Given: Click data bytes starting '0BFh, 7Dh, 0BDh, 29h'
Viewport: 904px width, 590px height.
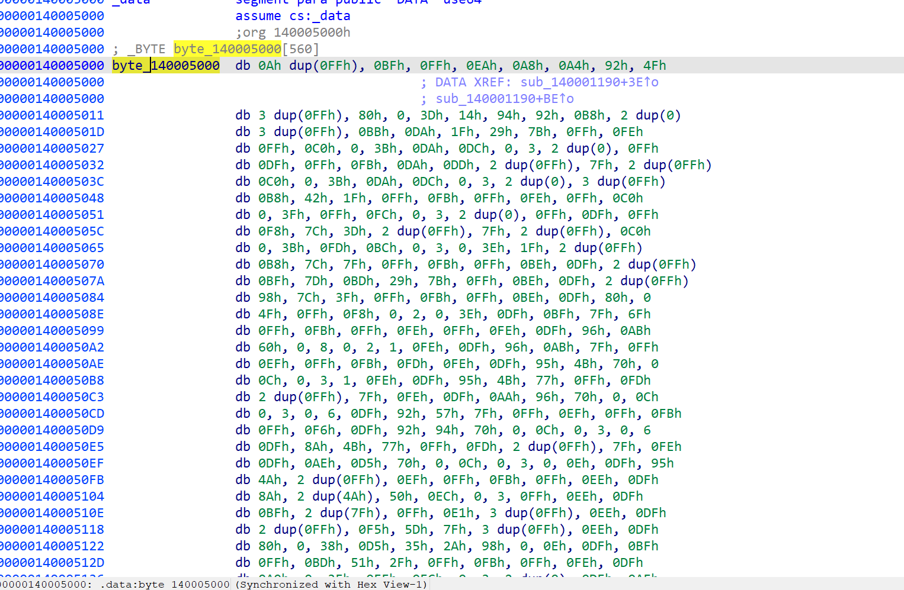Looking at the screenshot, I should point(473,281).
